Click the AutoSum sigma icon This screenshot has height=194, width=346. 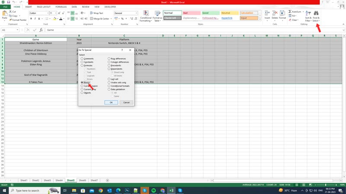(290, 12)
